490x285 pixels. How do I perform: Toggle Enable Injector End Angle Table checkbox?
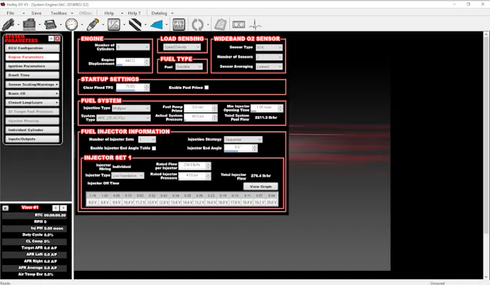click(154, 148)
